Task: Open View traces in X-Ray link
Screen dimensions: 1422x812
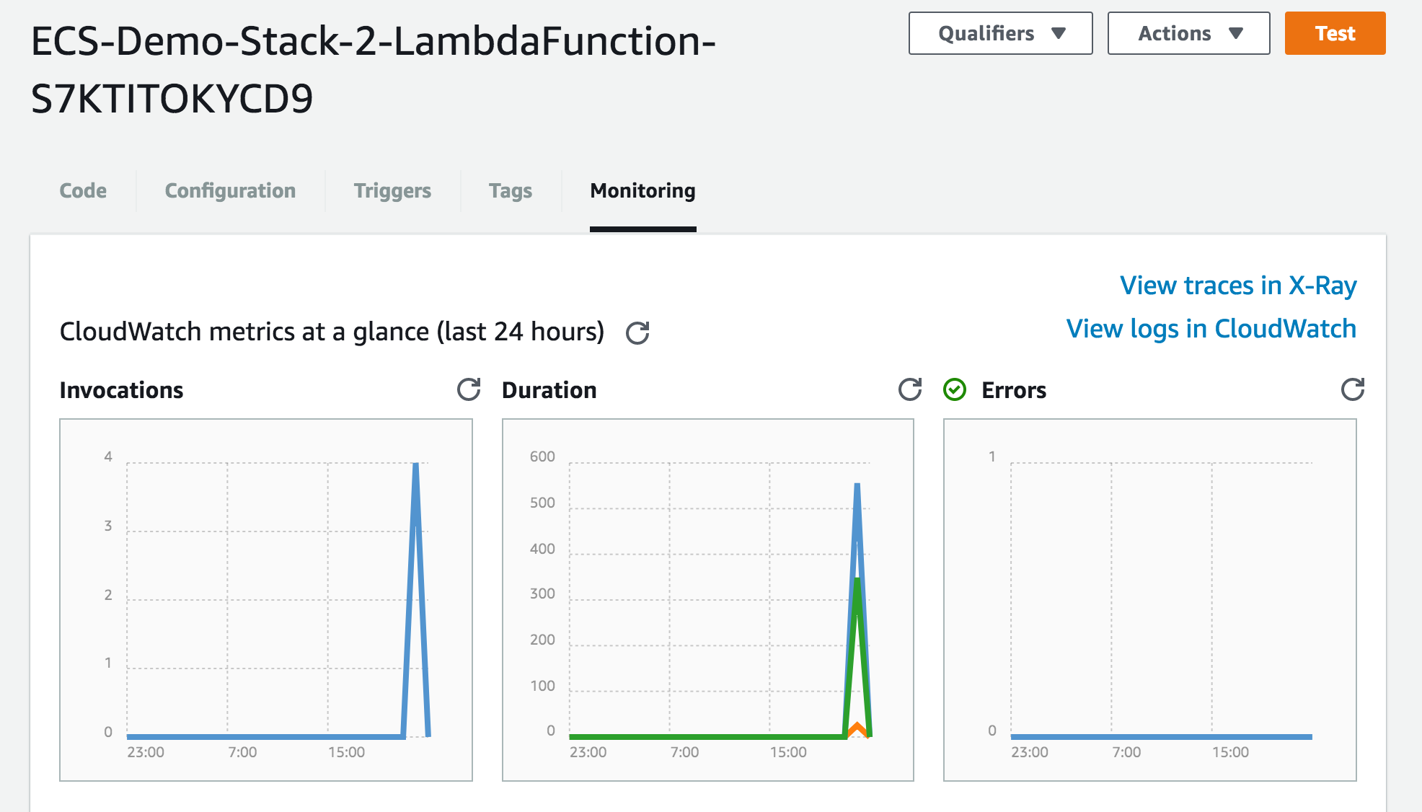Action: [x=1238, y=286]
